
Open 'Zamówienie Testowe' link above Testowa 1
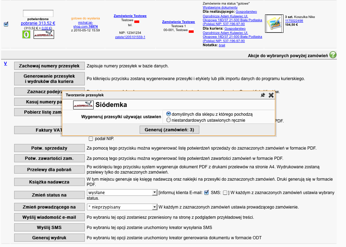(x=178, y=22)
